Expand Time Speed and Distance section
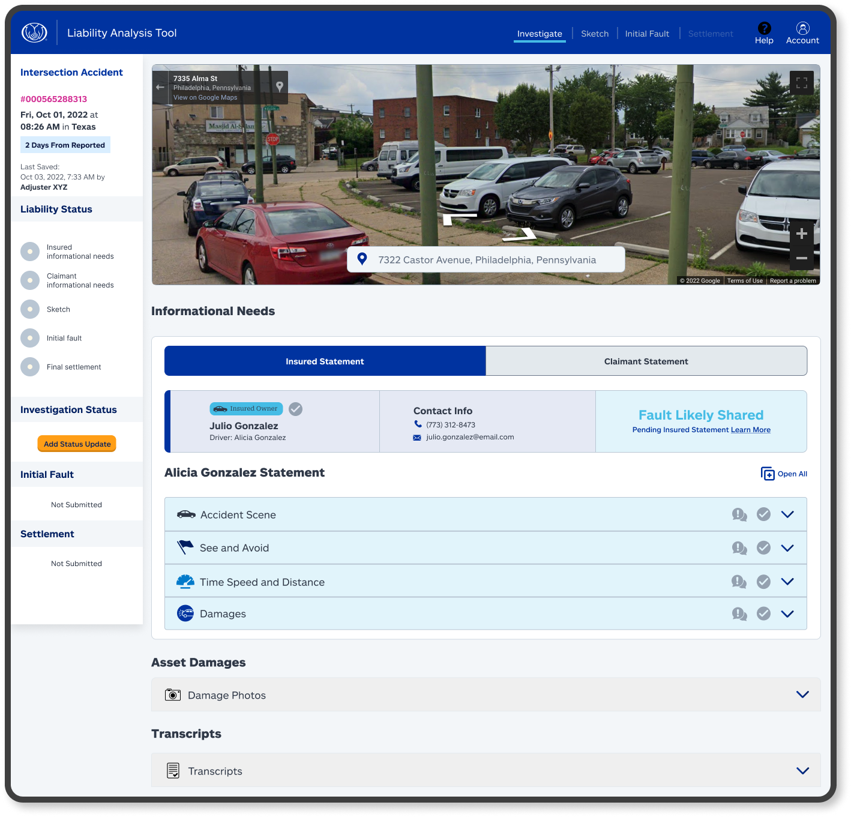Viewport: 851px width, 817px height. [x=787, y=582]
